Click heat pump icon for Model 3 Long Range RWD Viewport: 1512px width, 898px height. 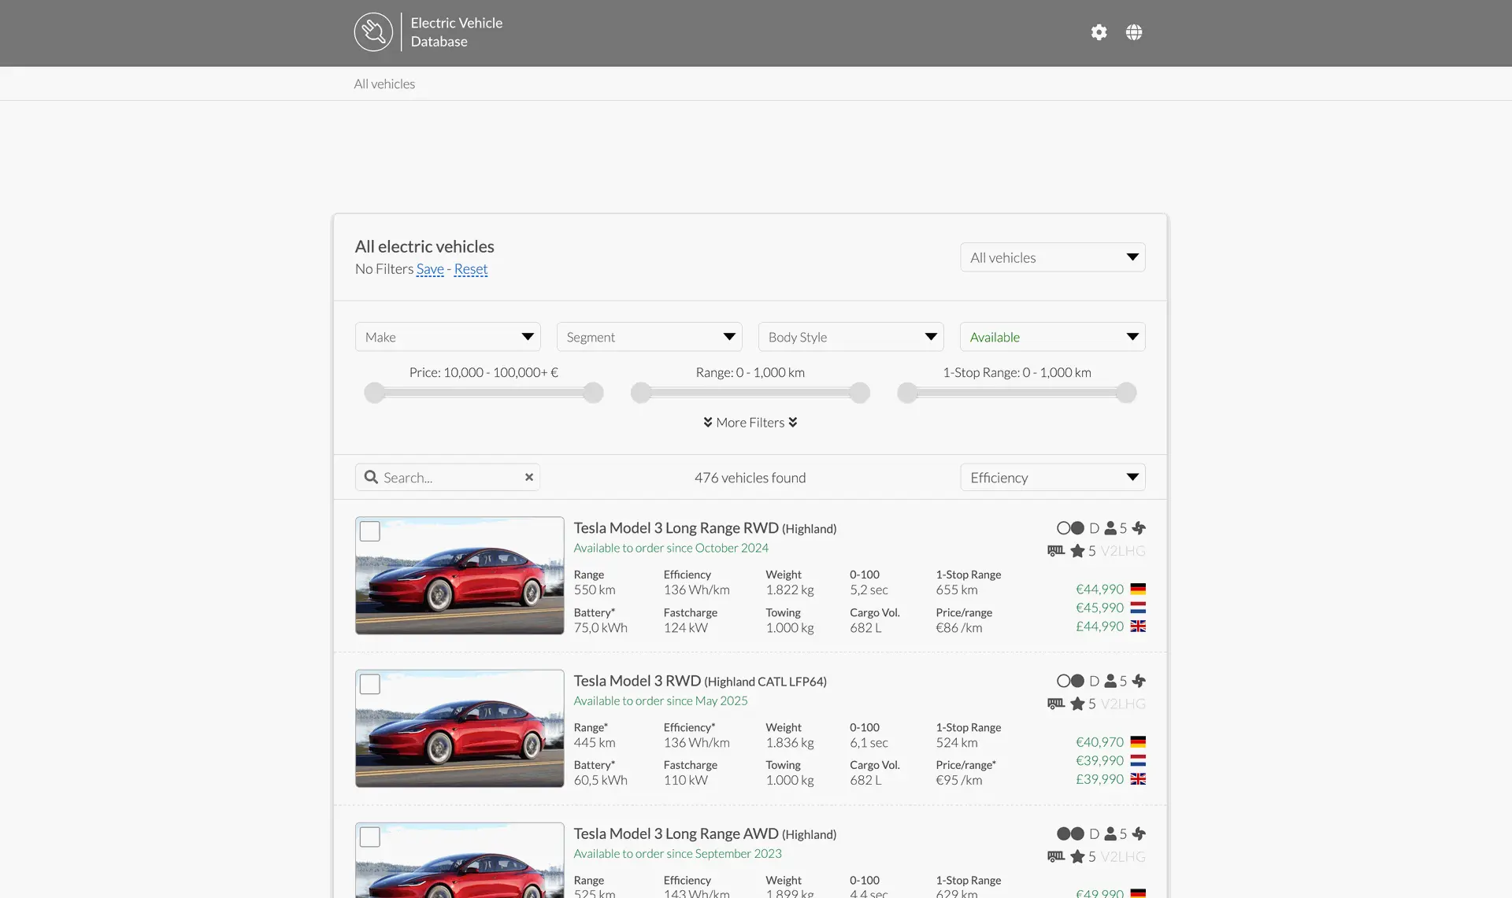pyautogui.click(x=1139, y=528)
